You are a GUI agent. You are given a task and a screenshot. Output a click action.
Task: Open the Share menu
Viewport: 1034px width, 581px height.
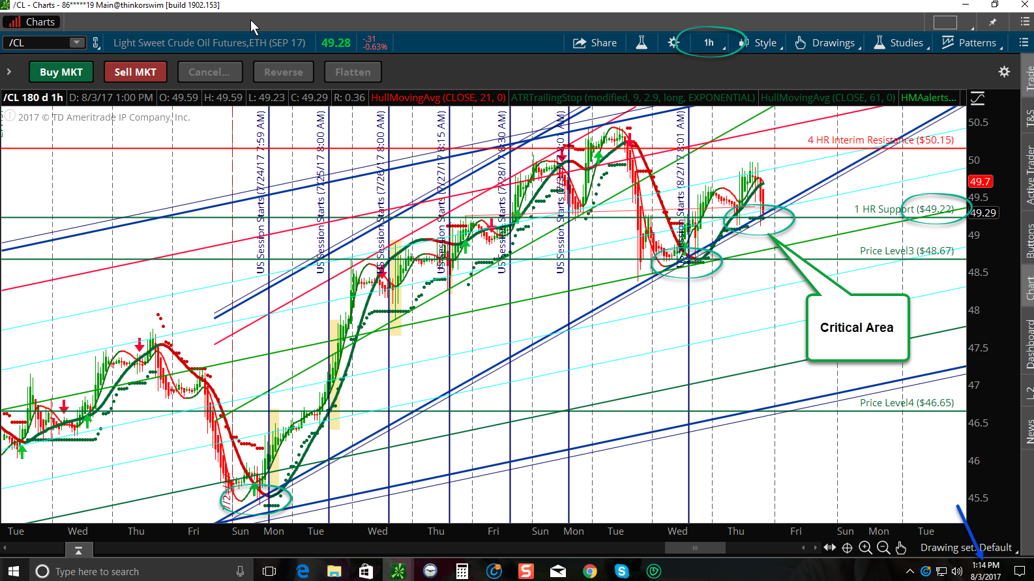tap(595, 43)
